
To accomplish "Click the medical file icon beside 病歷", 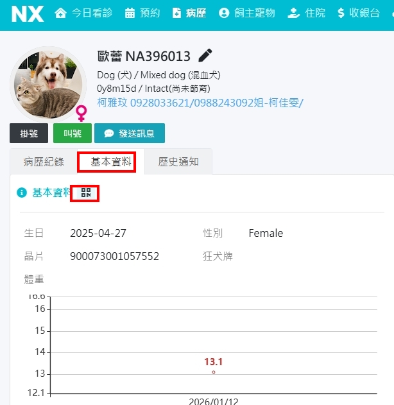I will [176, 13].
